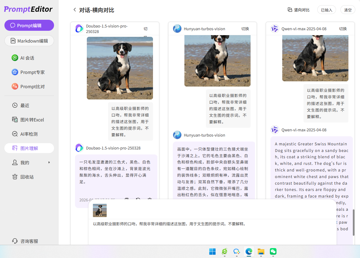Viewport: 360px width, 258px height.
Task: Switch to the Prompt编辑 tab
Action: (x=29, y=25)
